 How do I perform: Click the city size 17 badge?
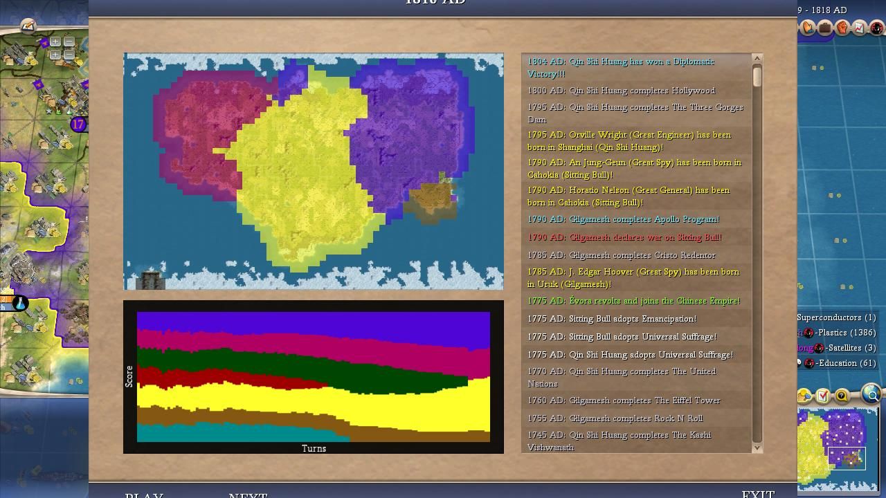(78, 124)
